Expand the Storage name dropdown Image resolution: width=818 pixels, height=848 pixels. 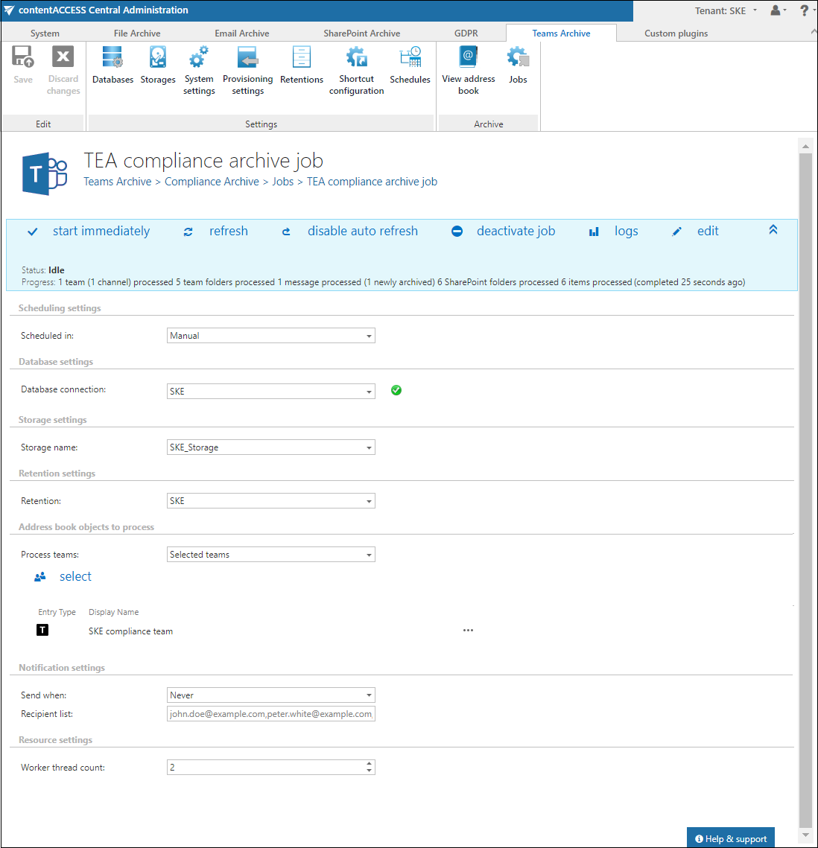tap(271, 447)
